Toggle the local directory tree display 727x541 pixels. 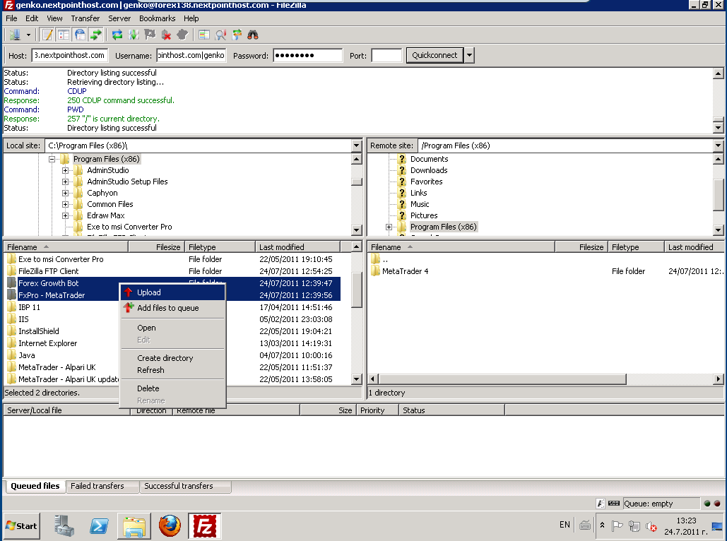click(x=64, y=35)
